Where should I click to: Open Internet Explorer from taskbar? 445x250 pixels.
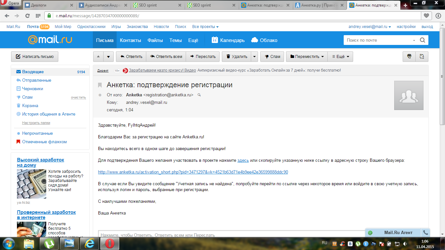pyautogui.click(x=89, y=243)
